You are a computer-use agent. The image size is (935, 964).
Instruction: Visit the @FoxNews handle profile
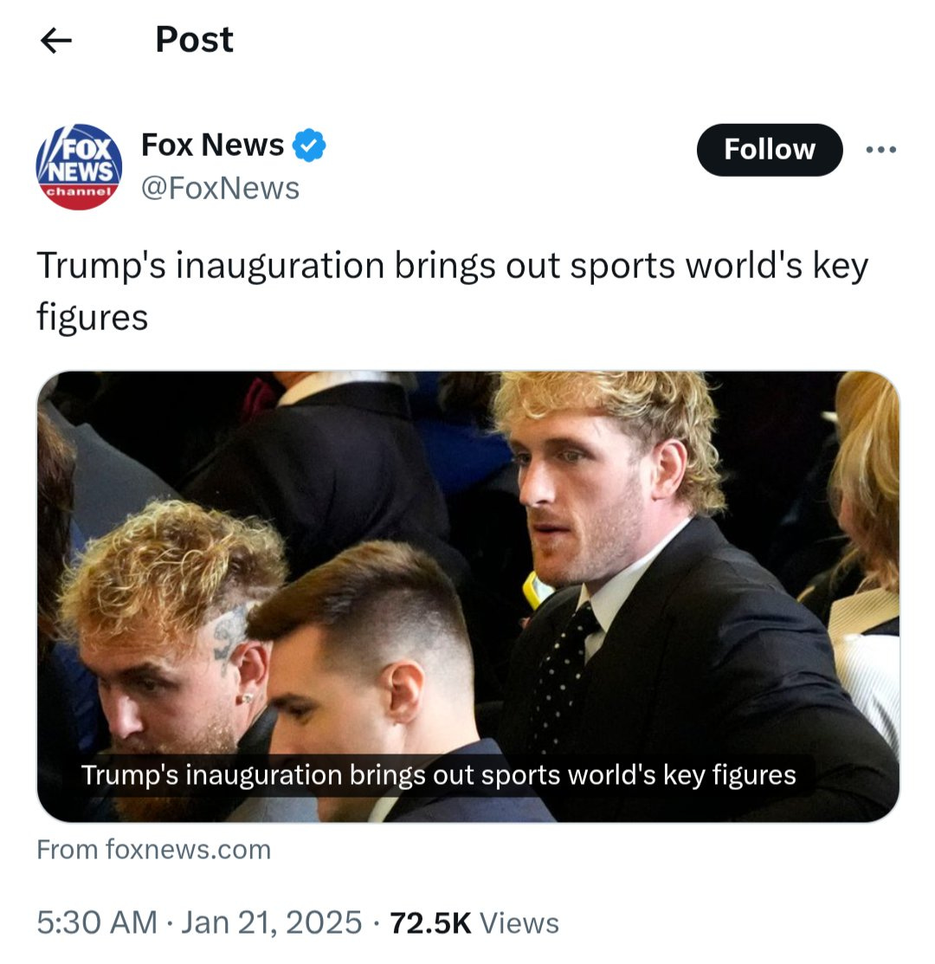click(220, 188)
